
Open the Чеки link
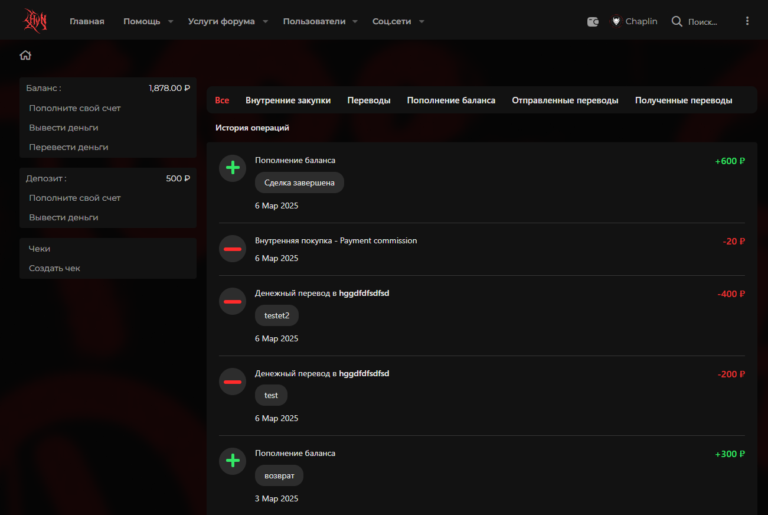[40, 249]
